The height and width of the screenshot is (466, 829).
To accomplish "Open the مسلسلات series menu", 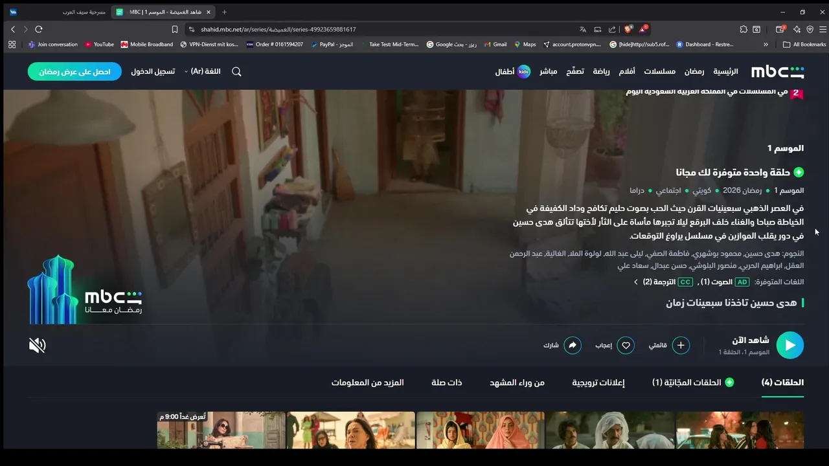I will pyautogui.click(x=660, y=71).
